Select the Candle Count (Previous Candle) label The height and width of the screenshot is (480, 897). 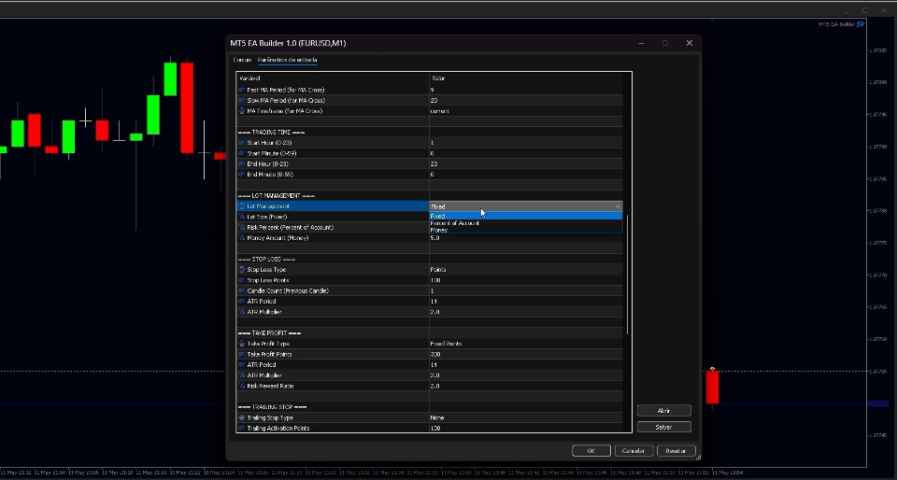[288, 290]
